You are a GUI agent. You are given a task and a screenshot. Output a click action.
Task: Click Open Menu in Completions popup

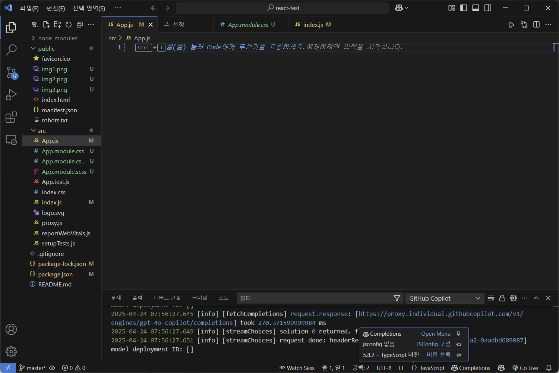tap(436, 334)
